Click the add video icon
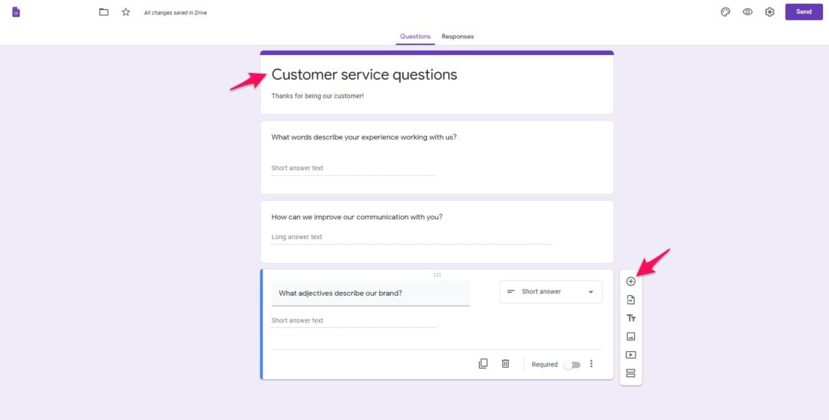This screenshot has width=829, height=420. click(631, 355)
